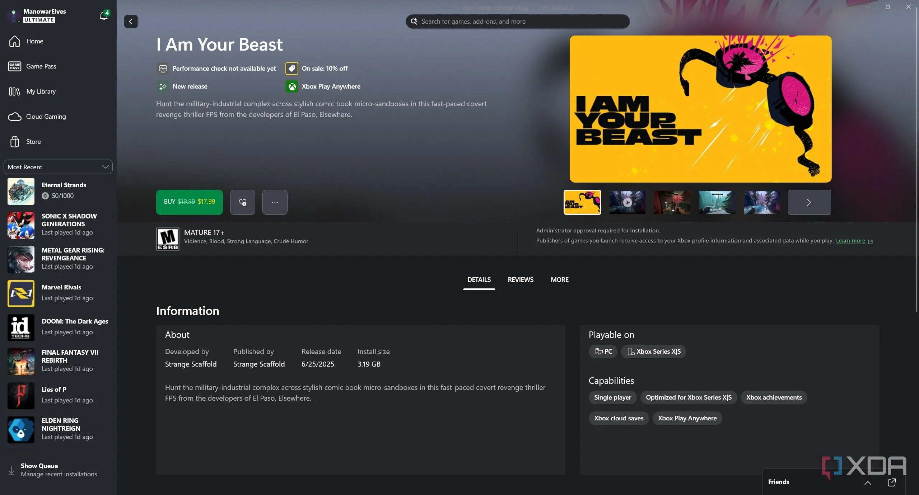Click Xbox cloud saves chip

[x=619, y=418]
